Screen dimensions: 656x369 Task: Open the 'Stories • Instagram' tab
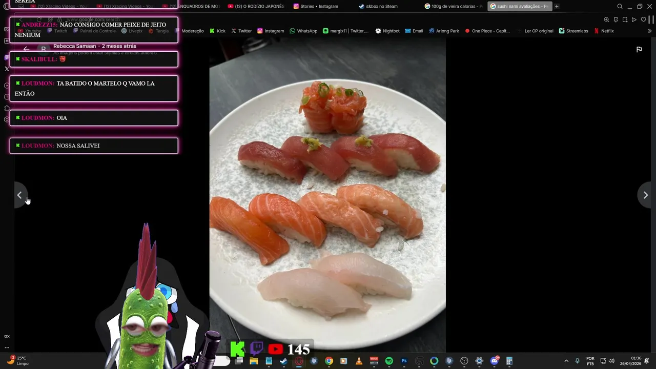(322, 7)
